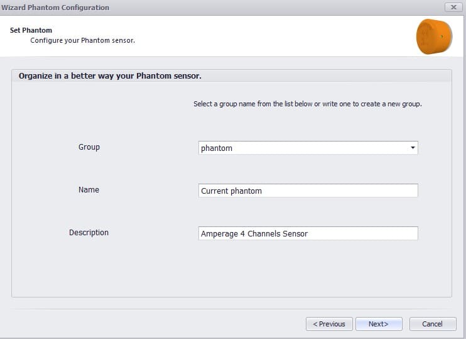Click the 'Wizard Phantom Configuration' title bar text
Screen dimensions: 466x339
55,8
